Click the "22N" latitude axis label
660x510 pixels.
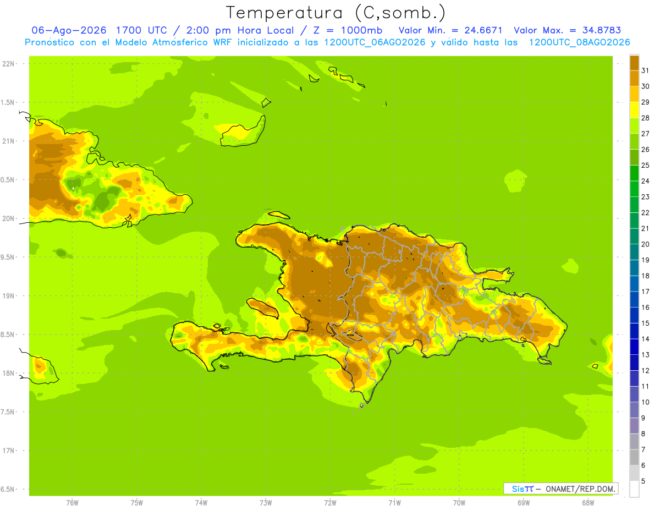8,64
